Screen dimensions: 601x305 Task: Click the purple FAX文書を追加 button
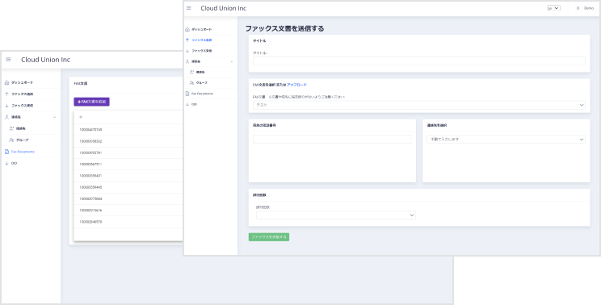[x=91, y=102]
